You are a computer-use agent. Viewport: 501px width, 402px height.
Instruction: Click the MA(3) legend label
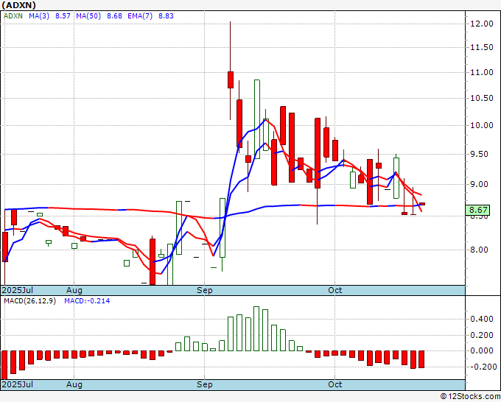pyautogui.click(x=39, y=15)
